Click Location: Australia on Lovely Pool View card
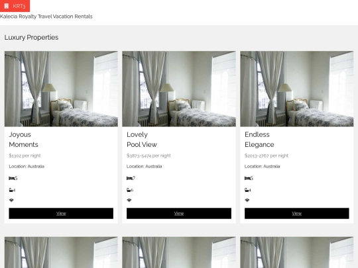 [145, 166]
